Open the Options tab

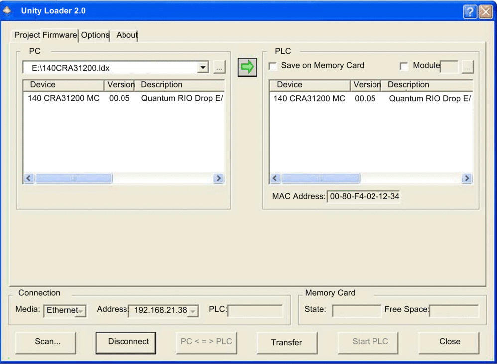[95, 35]
